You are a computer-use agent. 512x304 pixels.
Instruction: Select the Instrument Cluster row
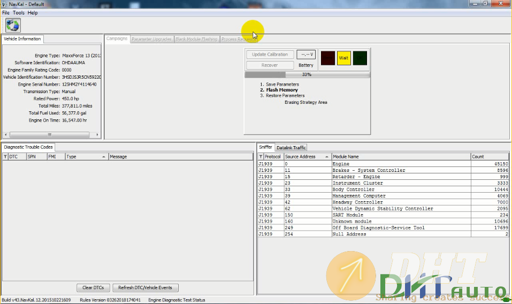[x=384, y=183]
